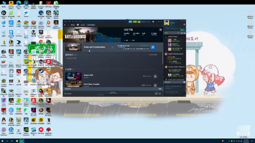Click the green round app on taskbar

pyautogui.click(x=17, y=141)
